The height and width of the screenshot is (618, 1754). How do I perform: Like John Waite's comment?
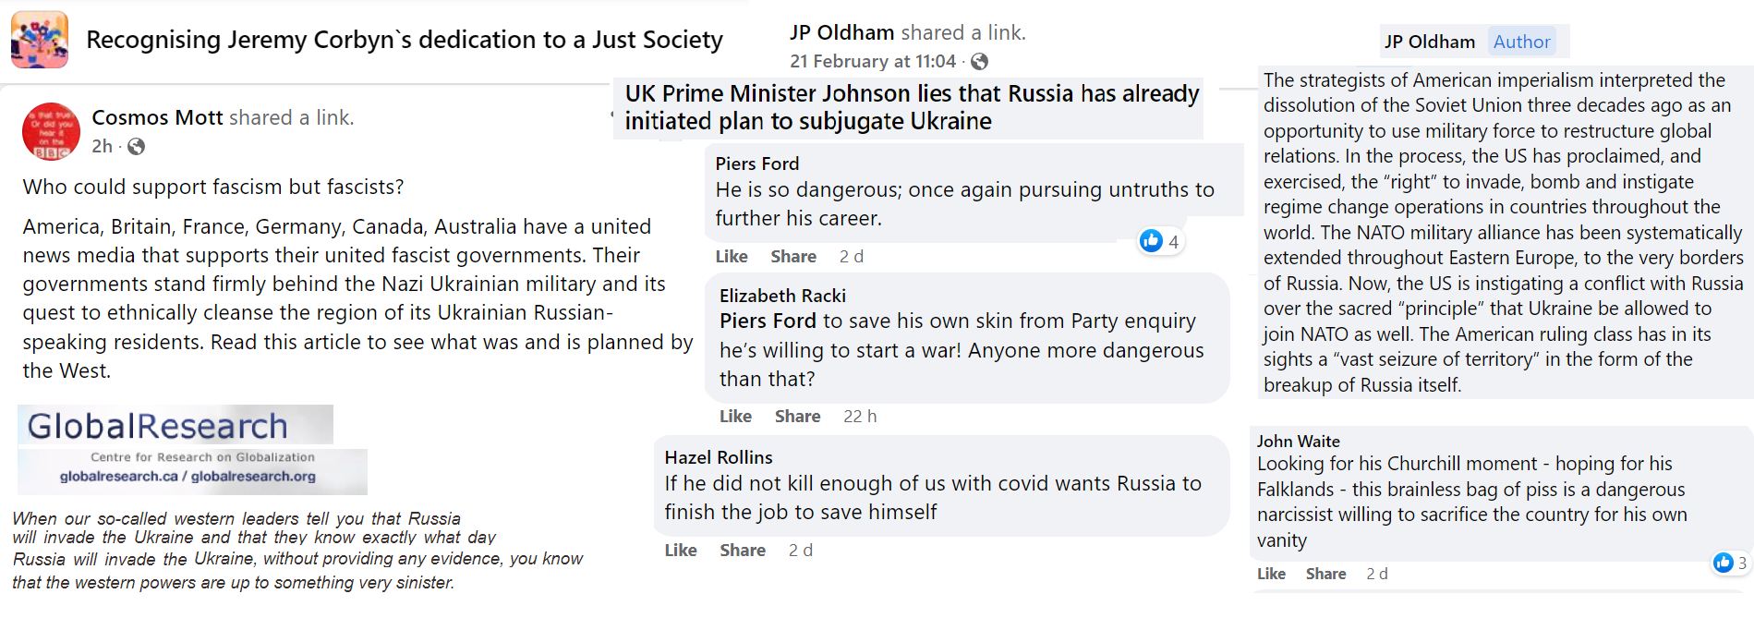coord(1271,575)
